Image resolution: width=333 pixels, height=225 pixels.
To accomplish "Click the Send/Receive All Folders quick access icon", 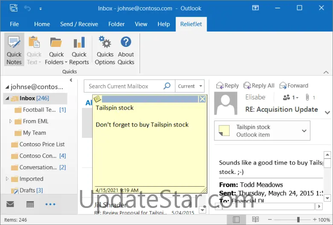I will pyautogui.click(x=14, y=8).
